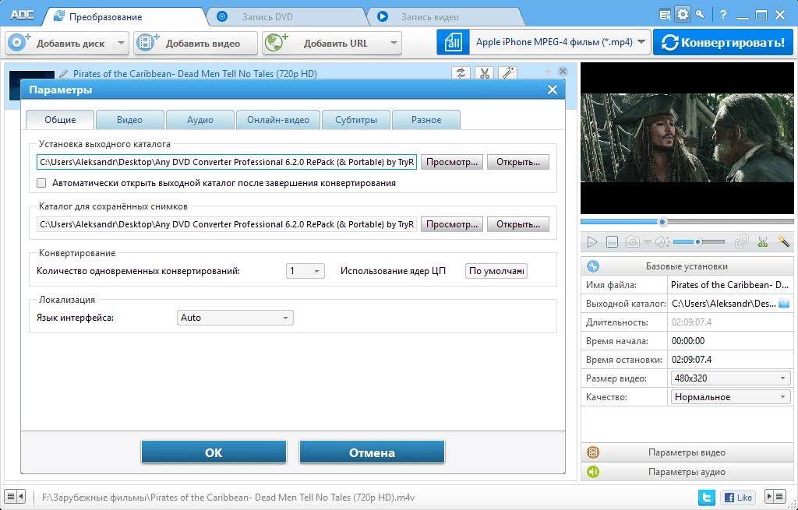Open settings via the title bar gear icon
Viewport: 798px width, 510px height.
(682, 14)
